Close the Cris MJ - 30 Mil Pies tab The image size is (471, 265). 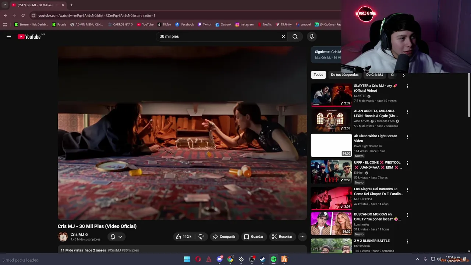tap(63, 5)
